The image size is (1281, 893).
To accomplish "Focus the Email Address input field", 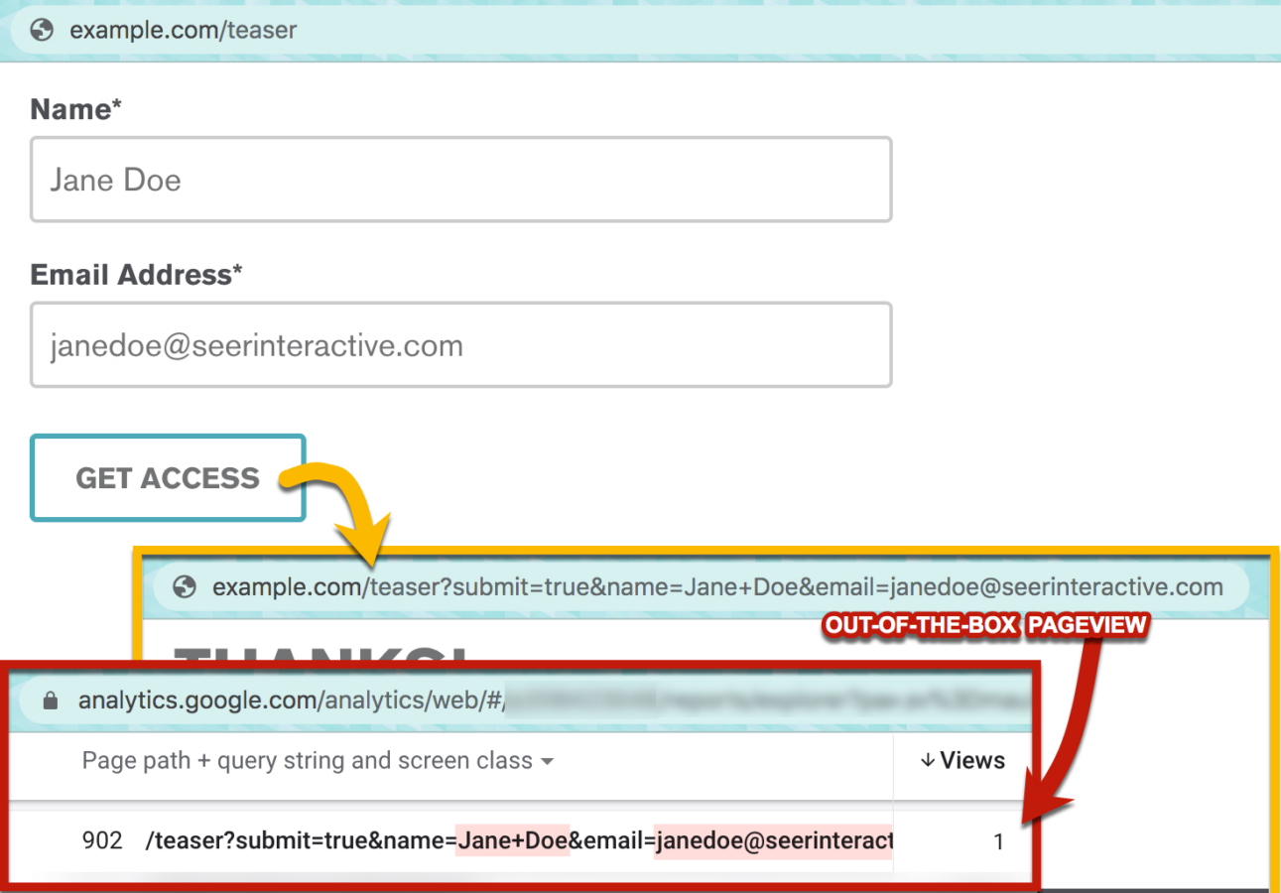I will [x=460, y=345].
